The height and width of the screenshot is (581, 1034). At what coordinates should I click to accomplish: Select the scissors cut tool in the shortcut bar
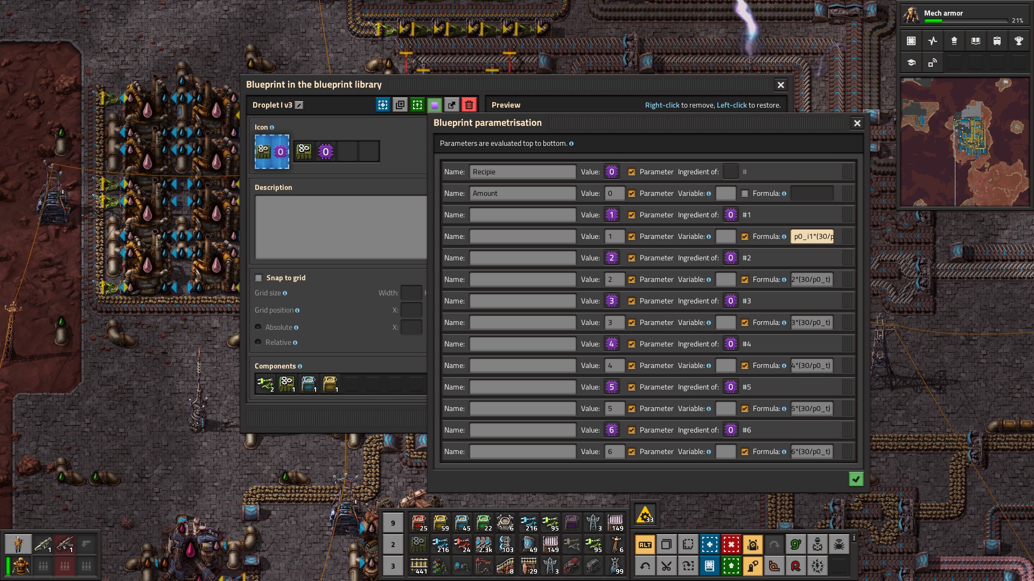click(666, 566)
